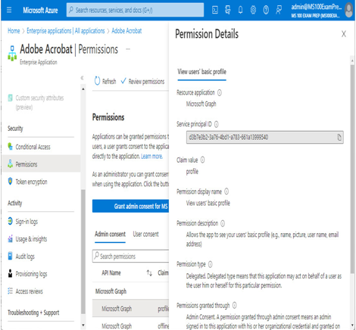Click info icon next to Claim value
This screenshot has height=330, width=356.
[202, 160]
